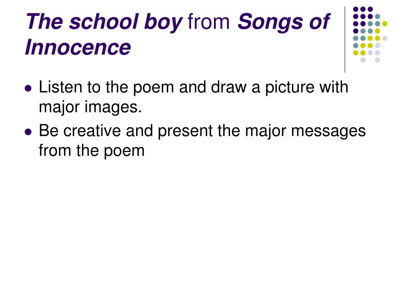Click the text 'major images.'
396x297 pixels.
coord(90,108)
